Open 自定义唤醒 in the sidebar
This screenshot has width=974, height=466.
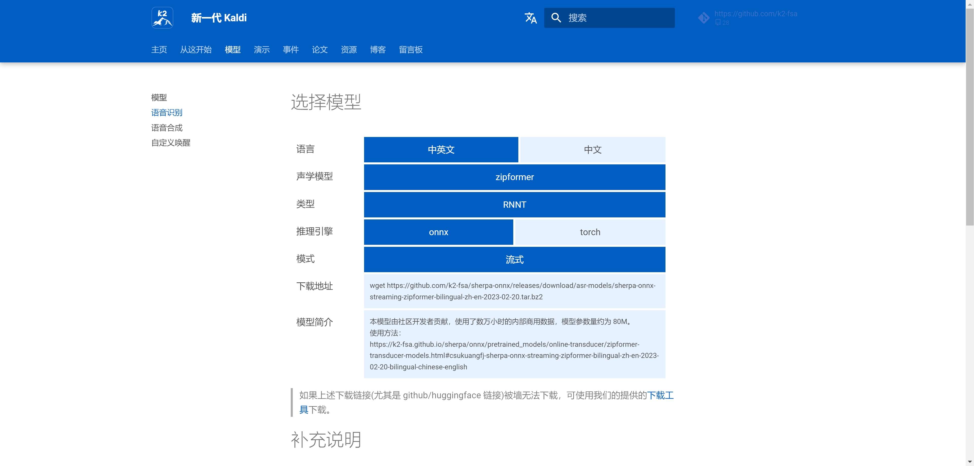point(170,143)
